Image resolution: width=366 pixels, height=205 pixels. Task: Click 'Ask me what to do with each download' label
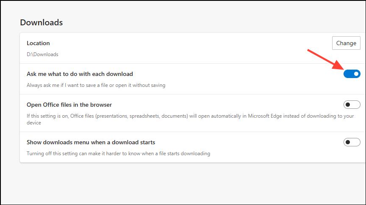(x=80, y=74)
